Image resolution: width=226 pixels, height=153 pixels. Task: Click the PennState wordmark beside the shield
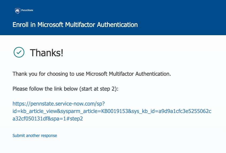click(x=27, y=10)
